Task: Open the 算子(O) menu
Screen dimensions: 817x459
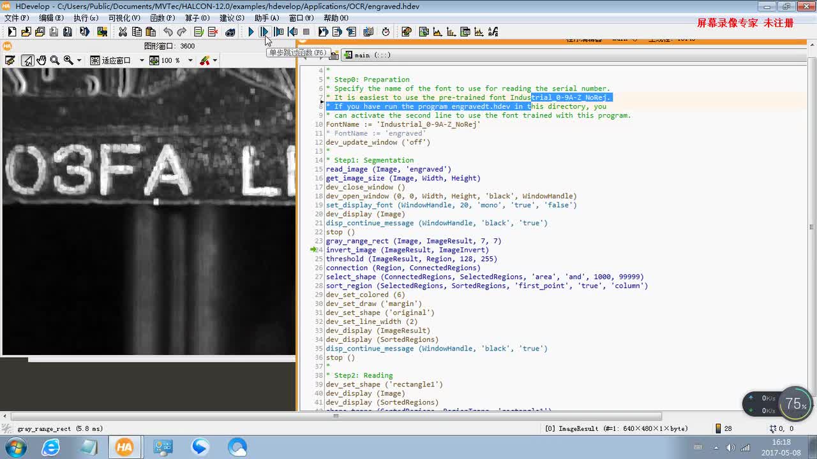Action: coord(197,18)
